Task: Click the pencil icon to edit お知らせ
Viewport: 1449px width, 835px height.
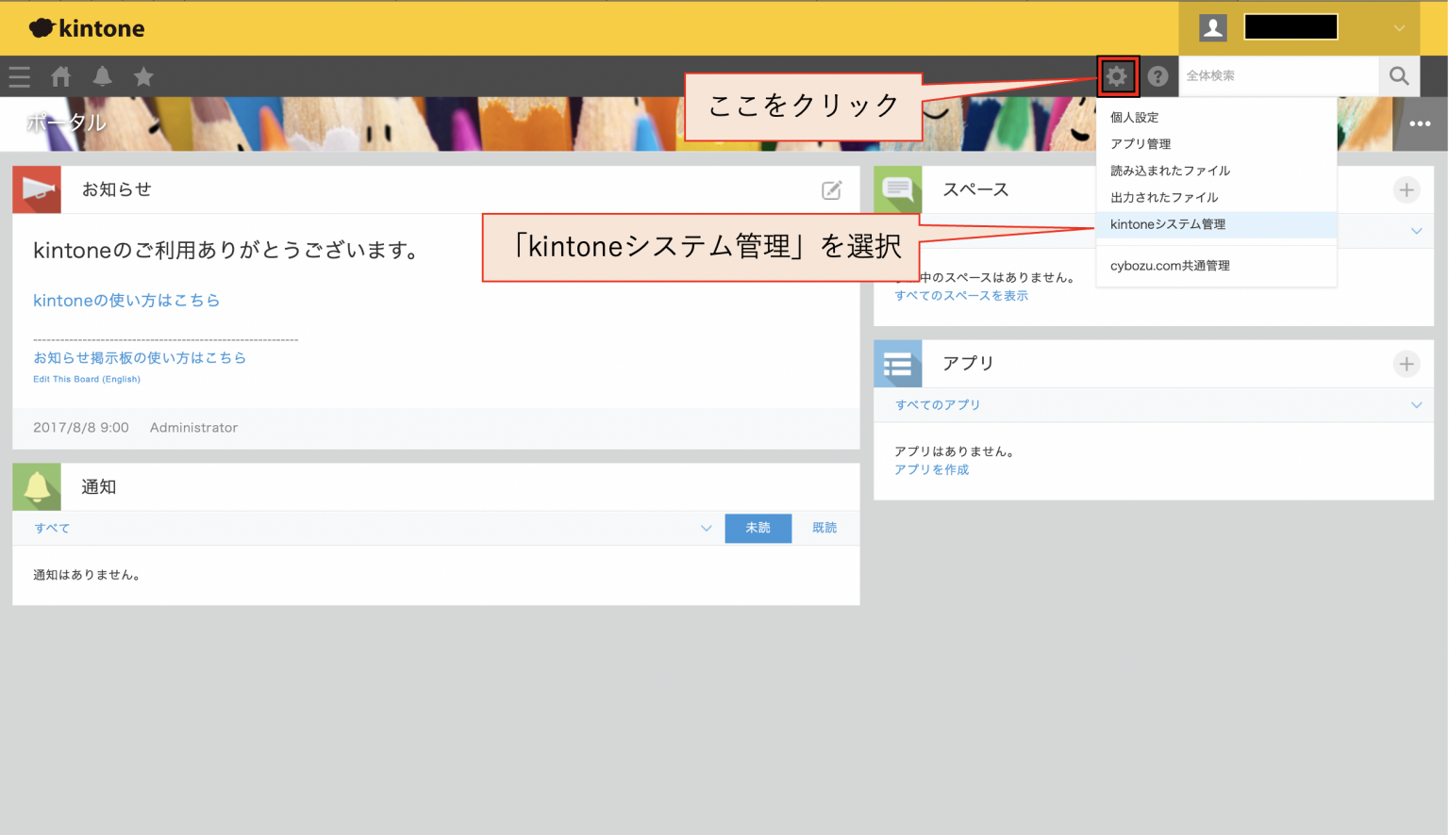Action: coord(831,189)
